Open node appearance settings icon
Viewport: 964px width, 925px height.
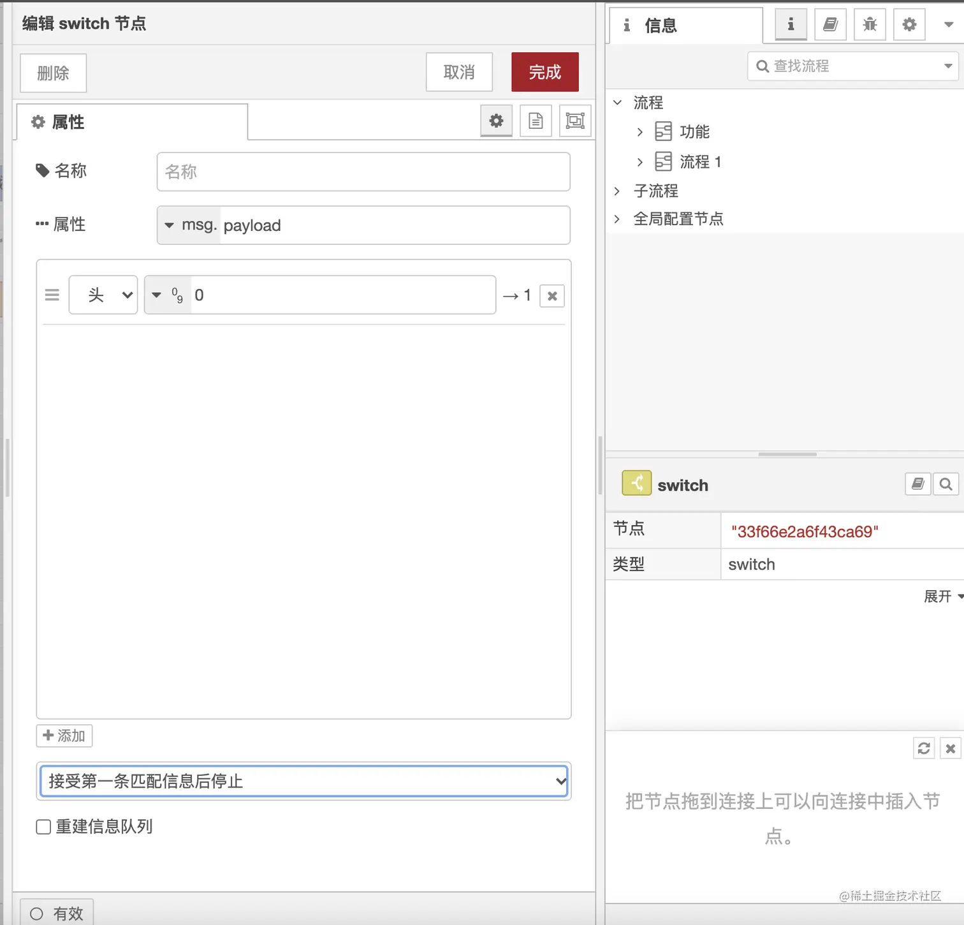(x=575, y=121)
